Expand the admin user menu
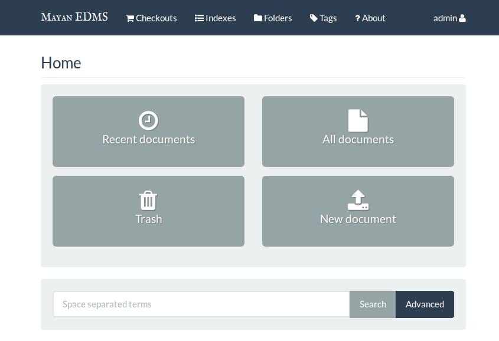 pos(445,18)
